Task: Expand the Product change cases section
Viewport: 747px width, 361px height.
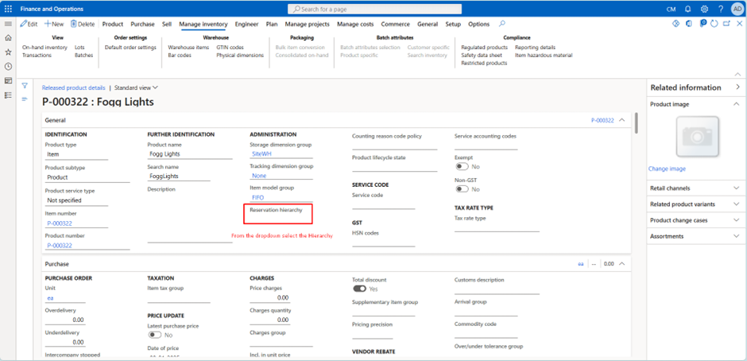Action: pyautogui.click(x=737, y=220)
